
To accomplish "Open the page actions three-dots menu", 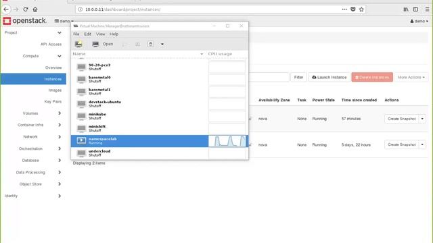I will click(344, 9).
